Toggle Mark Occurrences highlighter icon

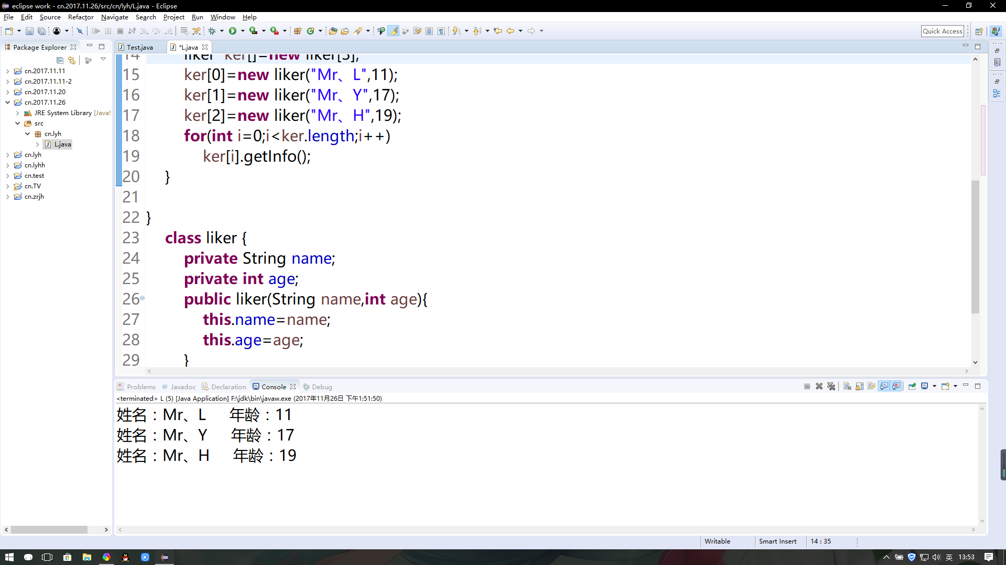coord(393,31)
